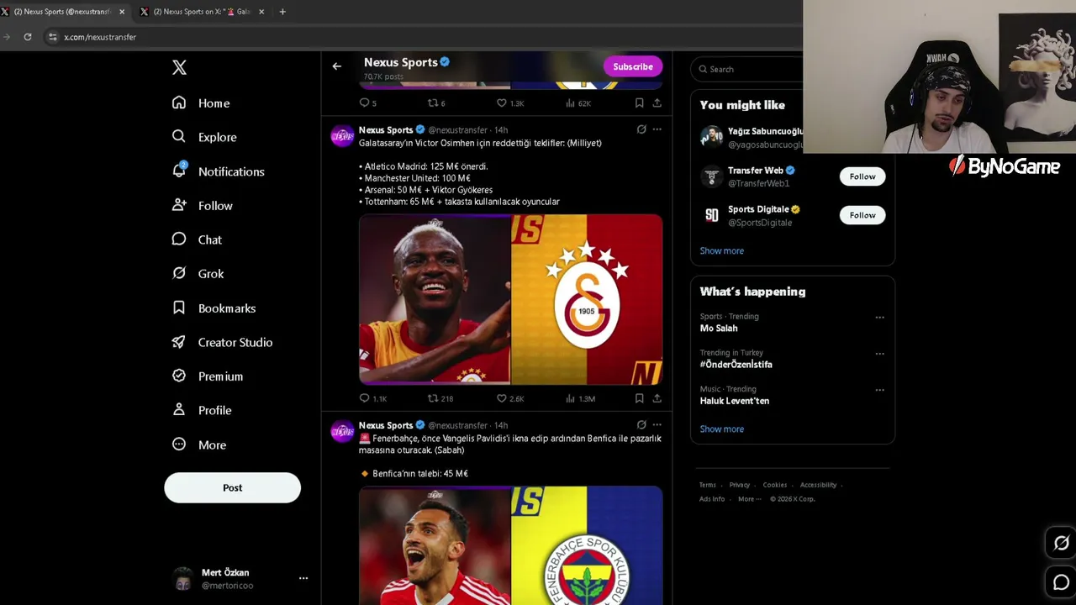1076x605 pixels.
Task: Open options for the Mo Salah trend
Action: pyautogui.click(x=879, y=318)
